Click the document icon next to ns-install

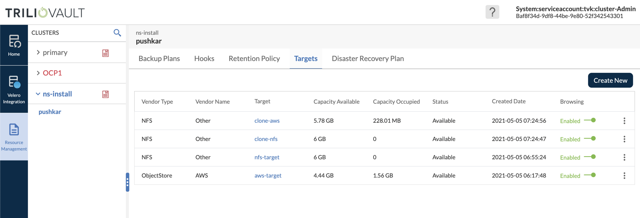pyautogui.click(x=106, y=94)
